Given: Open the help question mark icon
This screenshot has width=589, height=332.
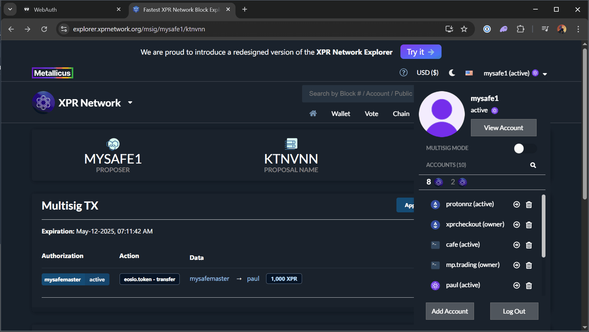Looking at the screenshot, I should point(404,72).
